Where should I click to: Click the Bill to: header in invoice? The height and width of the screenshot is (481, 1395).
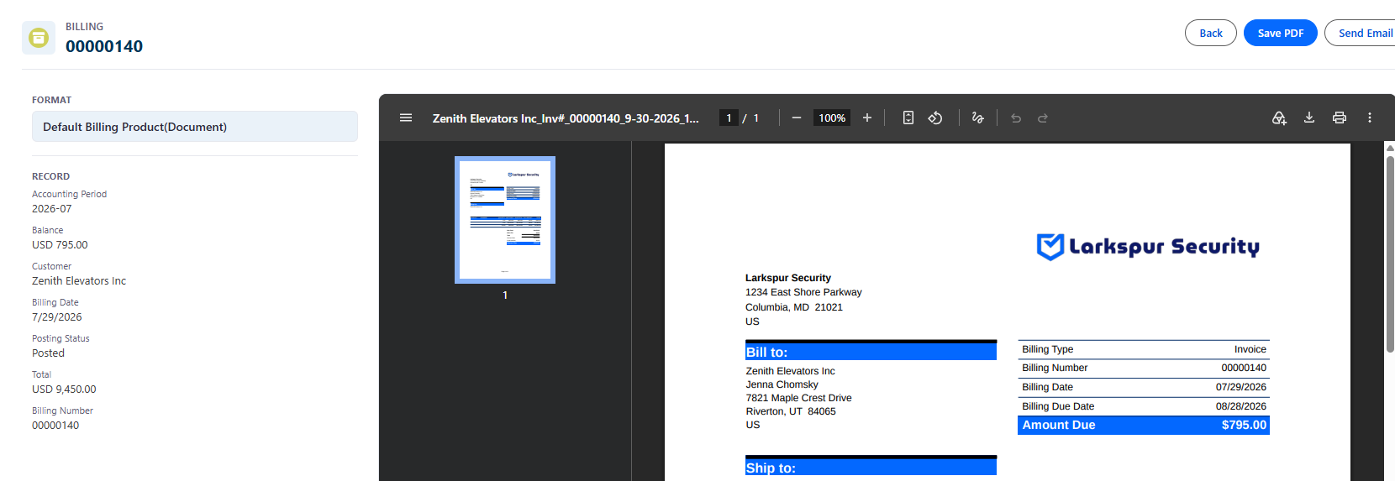click(871, 352)
